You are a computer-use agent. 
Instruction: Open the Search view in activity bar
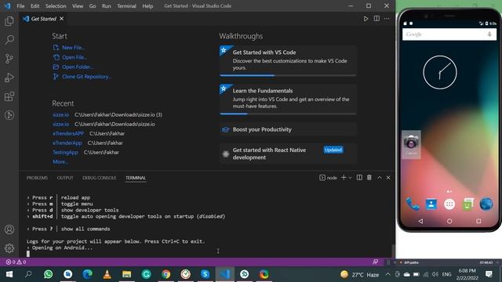pyautogui.click(x=9, y=40)
